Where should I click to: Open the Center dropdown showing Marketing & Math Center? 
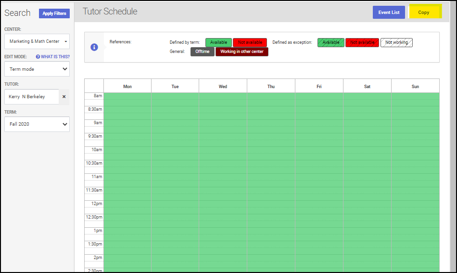[x=37, y=41]
